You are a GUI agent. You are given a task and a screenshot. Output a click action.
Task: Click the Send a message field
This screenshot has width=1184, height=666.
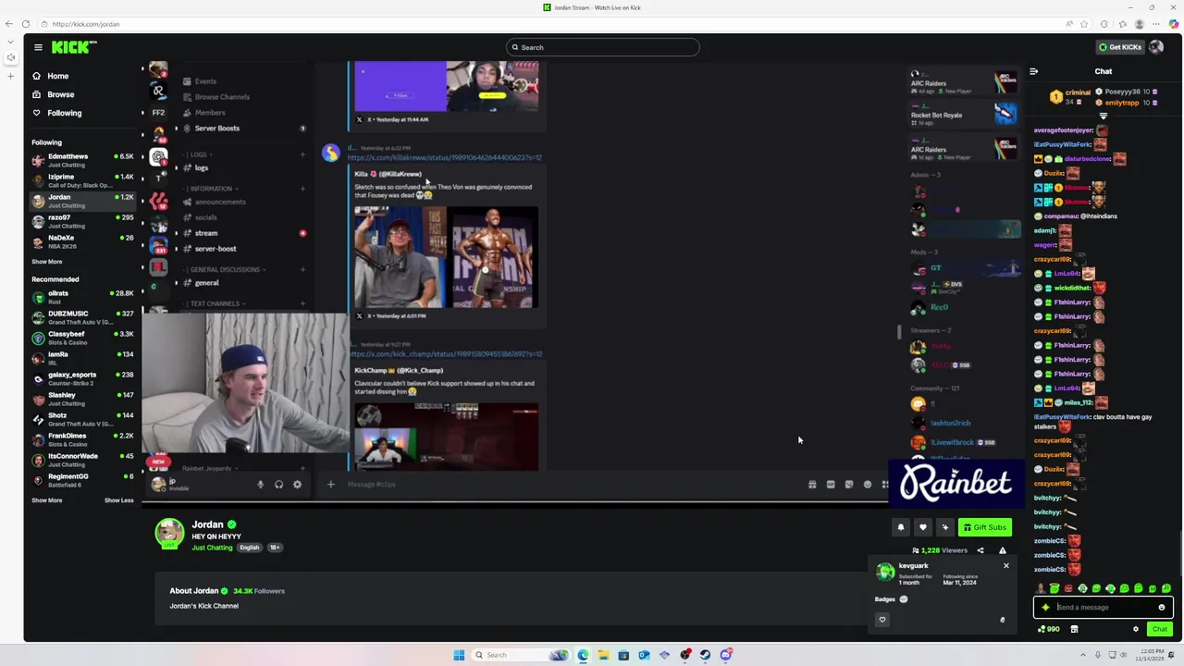click(1104, 608)
